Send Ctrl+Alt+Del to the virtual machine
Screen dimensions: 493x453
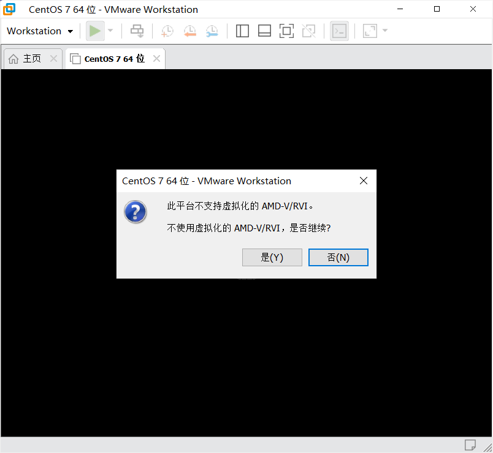pos(137,30)
